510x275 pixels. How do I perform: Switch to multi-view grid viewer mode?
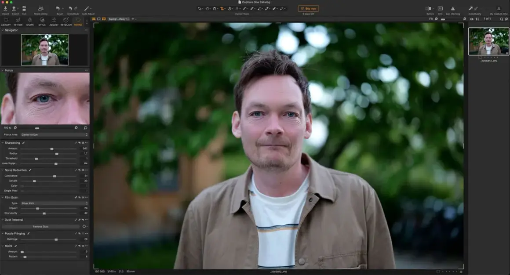[x=94, y=19]
